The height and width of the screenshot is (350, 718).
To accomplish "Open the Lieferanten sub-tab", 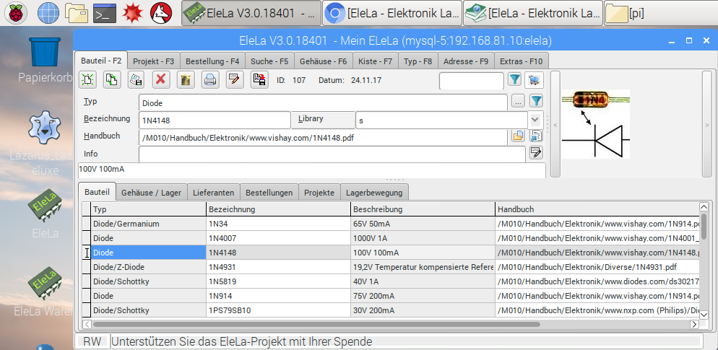I will tap(213, 193).
